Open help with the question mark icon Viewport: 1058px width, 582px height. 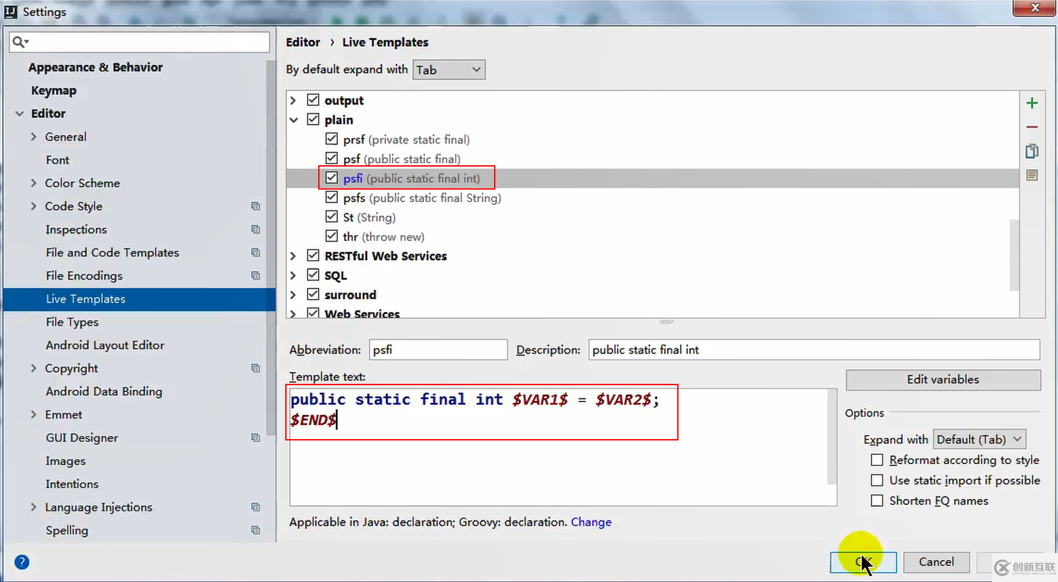22,562
